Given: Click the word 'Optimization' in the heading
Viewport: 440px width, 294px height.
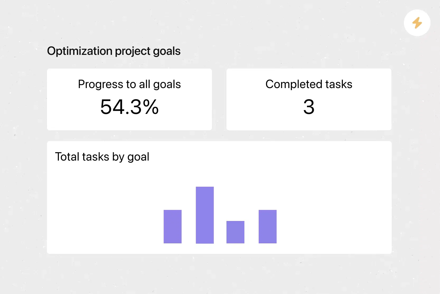Looking at the screenshot, I should 80,51.
